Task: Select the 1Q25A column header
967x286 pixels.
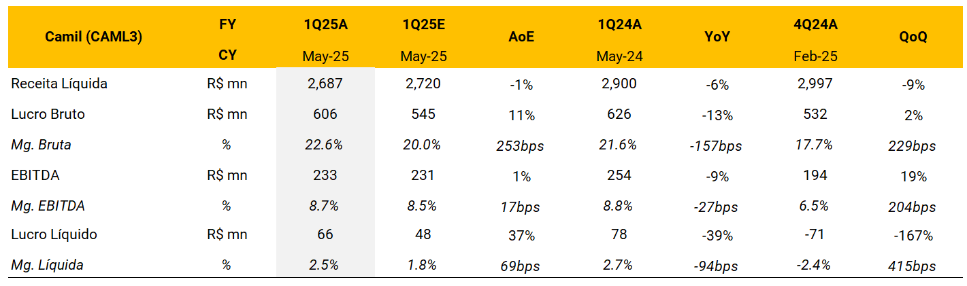Action: tap(325, 25)
